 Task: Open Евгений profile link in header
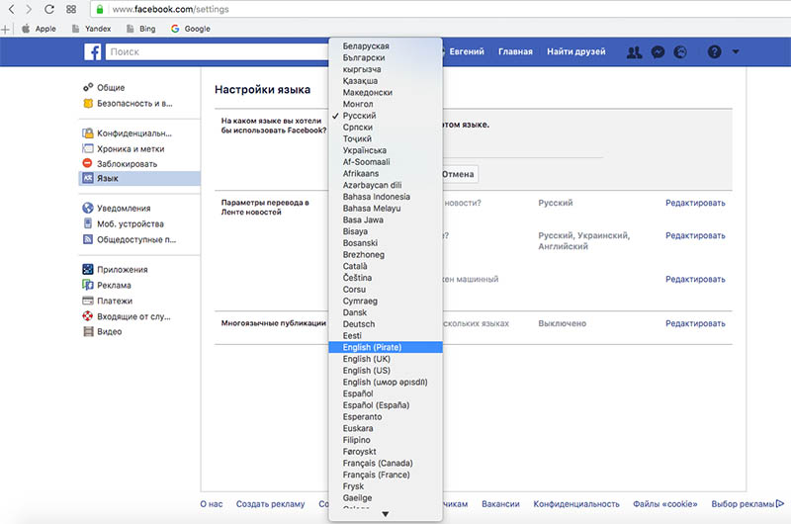coord(466,51)
